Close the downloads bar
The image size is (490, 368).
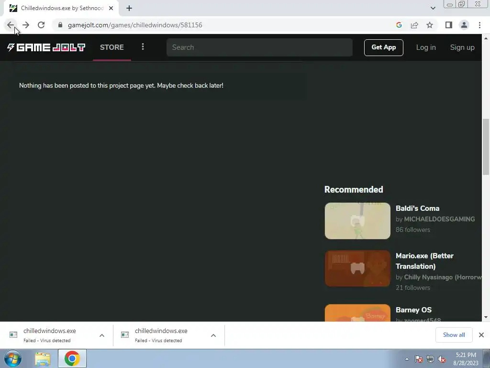click(481, 335)
